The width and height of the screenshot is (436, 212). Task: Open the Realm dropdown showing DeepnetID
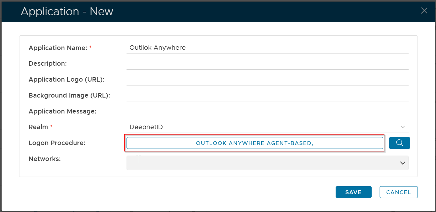267,127
